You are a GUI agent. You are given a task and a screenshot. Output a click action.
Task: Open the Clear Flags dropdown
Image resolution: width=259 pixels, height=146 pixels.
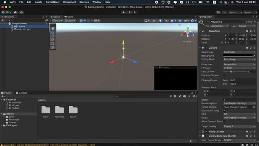pos(239,52)
